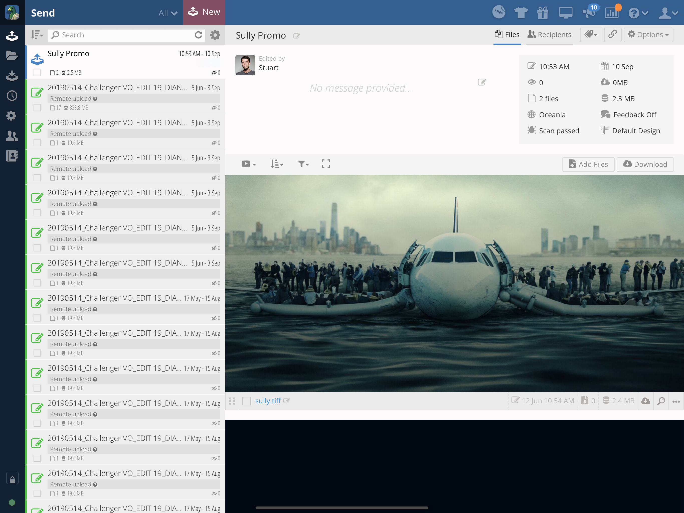
Task: Click the Download button
Action: click(645, 164)
